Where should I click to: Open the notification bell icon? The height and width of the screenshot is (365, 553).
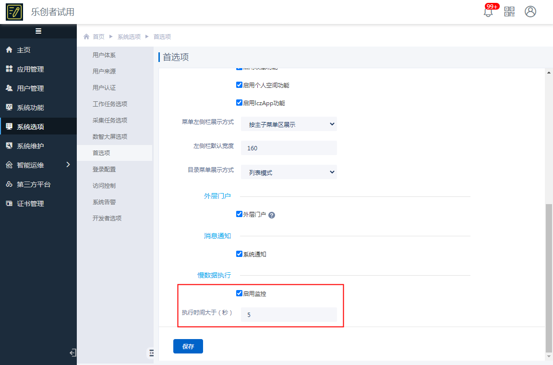point(488,12)
